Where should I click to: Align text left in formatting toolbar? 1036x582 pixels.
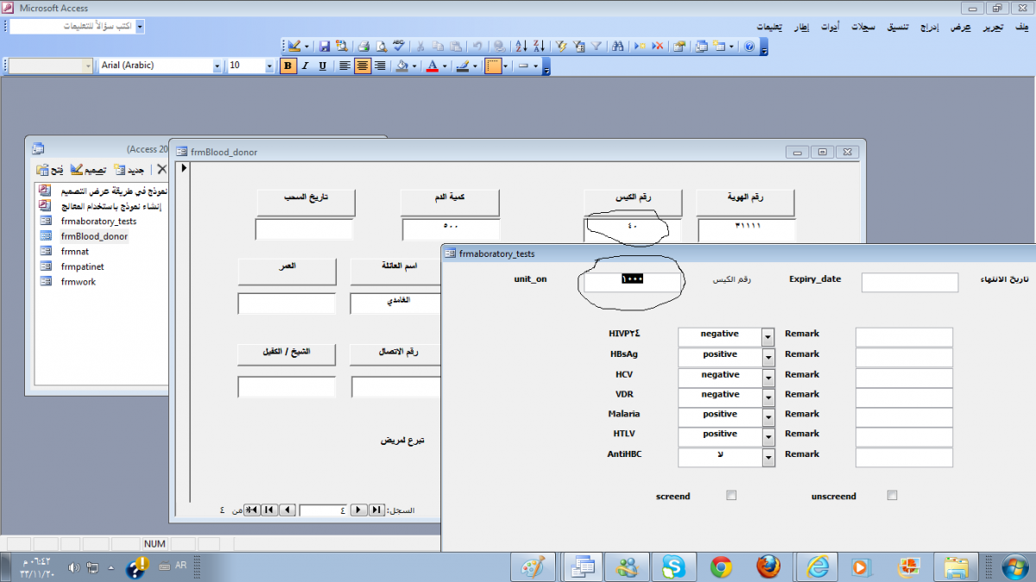pos(344,66)
